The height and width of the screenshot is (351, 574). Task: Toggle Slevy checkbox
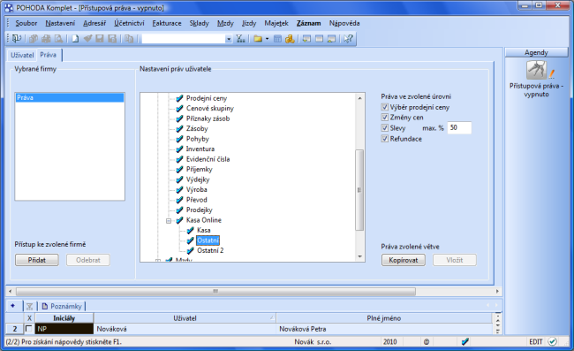[384, 128]
